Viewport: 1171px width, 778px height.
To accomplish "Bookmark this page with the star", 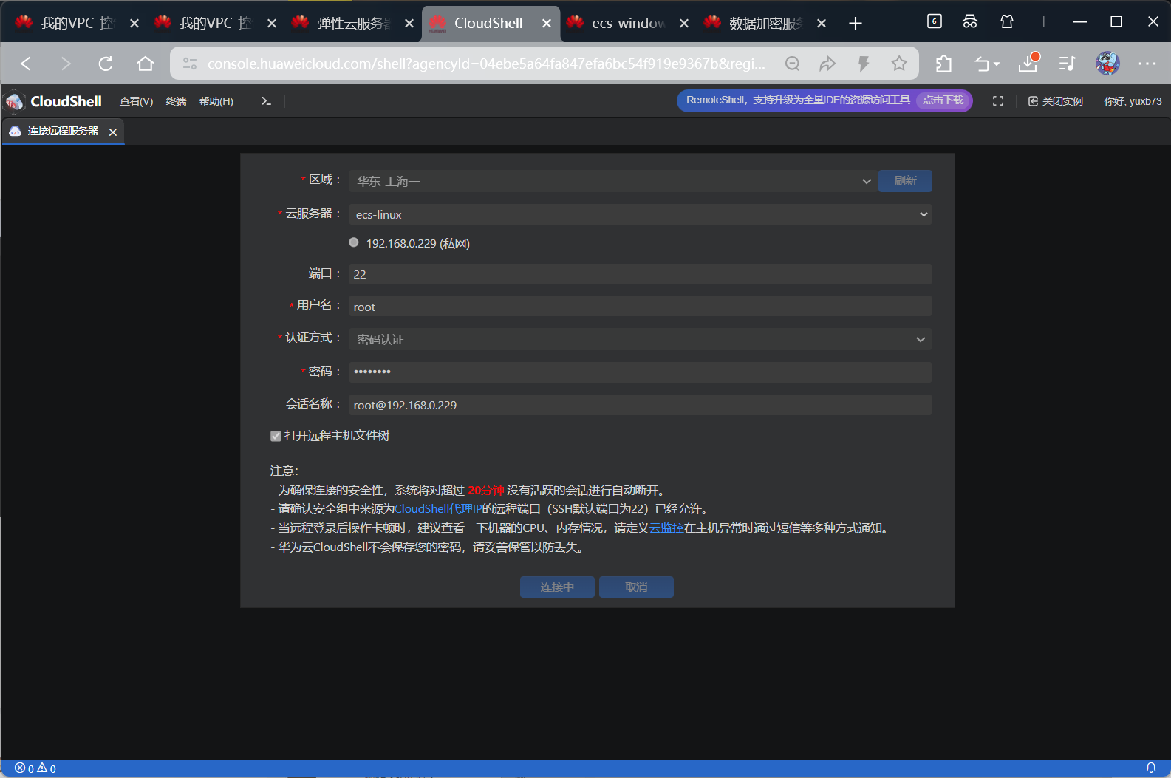I will click(898, 64).
